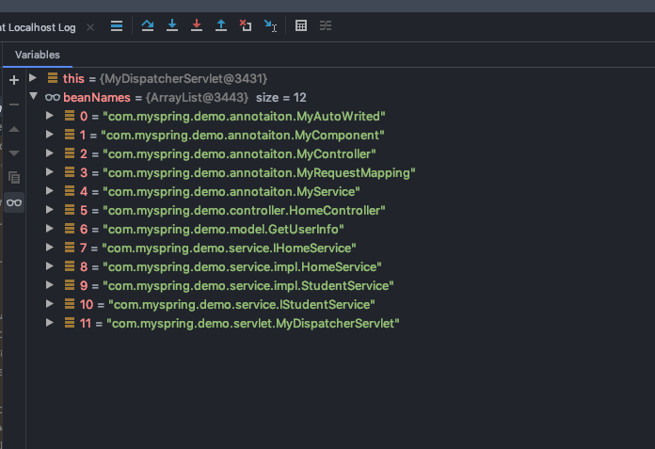Expand element 9 impl.StudentService
This screenshot has height=449, width=655.
point(49,284)
